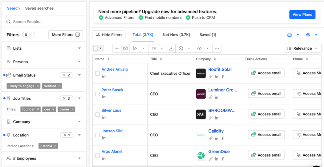The height and width of the screenshot is (167, 324).
Task: Click Access email for GreenDice row
Action: pos(266,155)
